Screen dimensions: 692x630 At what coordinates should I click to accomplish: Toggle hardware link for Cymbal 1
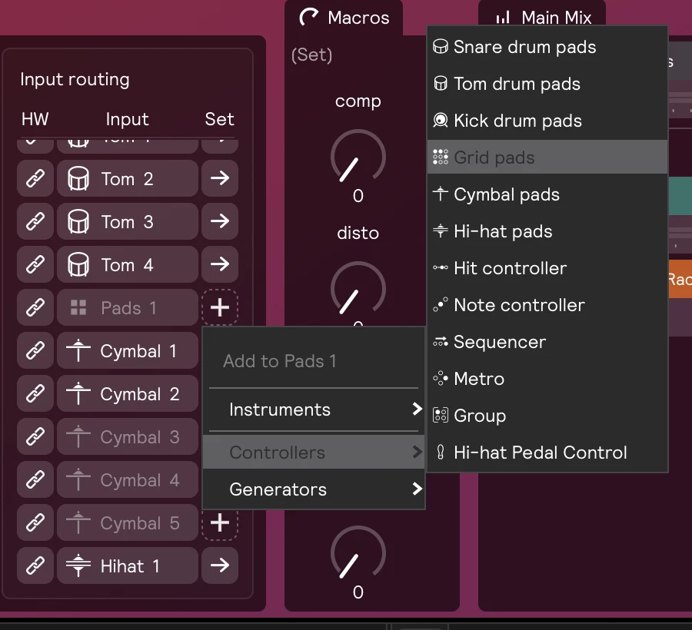[35, 351]
